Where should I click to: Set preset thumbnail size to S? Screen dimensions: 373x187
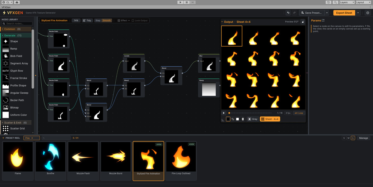344,138
